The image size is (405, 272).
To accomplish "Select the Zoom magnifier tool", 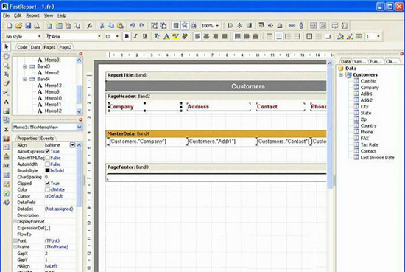I will point(6,66).
